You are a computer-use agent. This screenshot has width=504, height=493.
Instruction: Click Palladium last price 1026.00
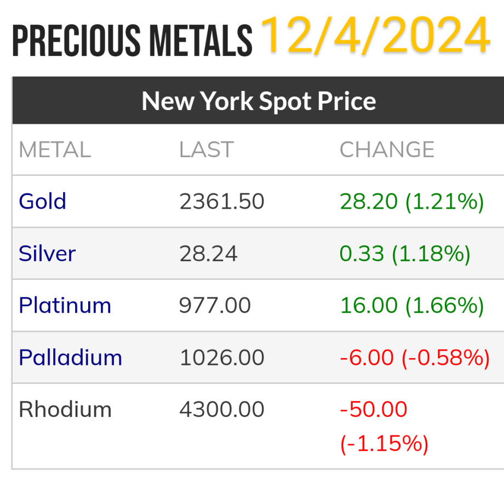221,358
